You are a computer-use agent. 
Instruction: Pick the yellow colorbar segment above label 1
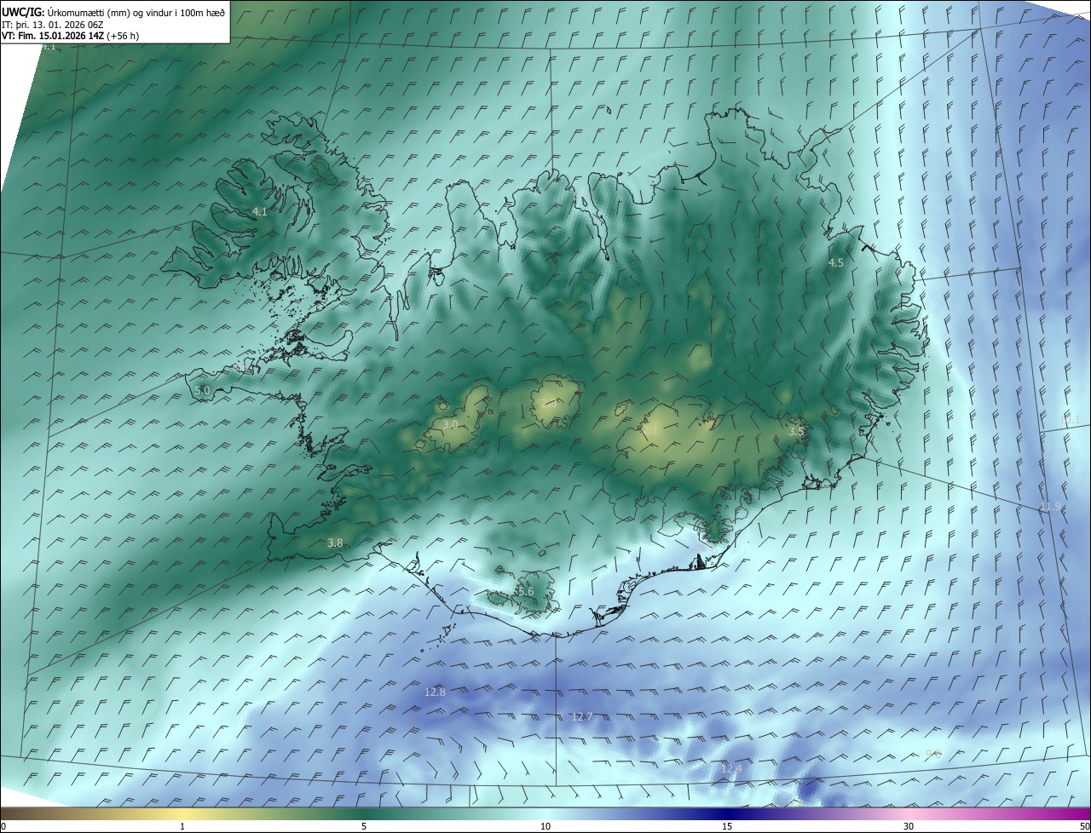(182, 813)
